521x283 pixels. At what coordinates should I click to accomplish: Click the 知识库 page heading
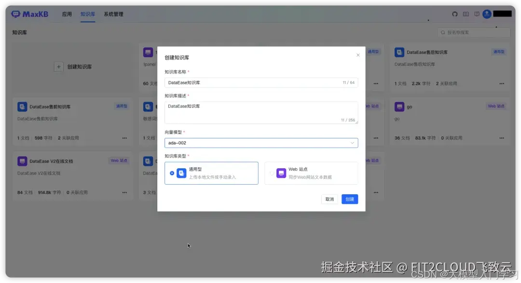coord(20,33)
